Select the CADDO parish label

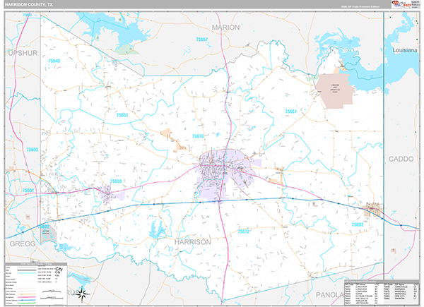pyautogui.click(x=401, y=159)
